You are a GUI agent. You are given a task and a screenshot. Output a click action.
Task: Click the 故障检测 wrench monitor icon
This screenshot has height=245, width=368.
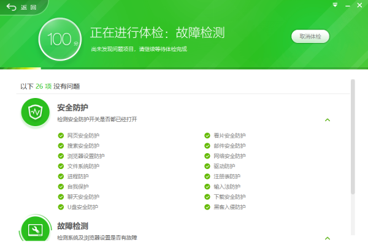pos(36,228)
